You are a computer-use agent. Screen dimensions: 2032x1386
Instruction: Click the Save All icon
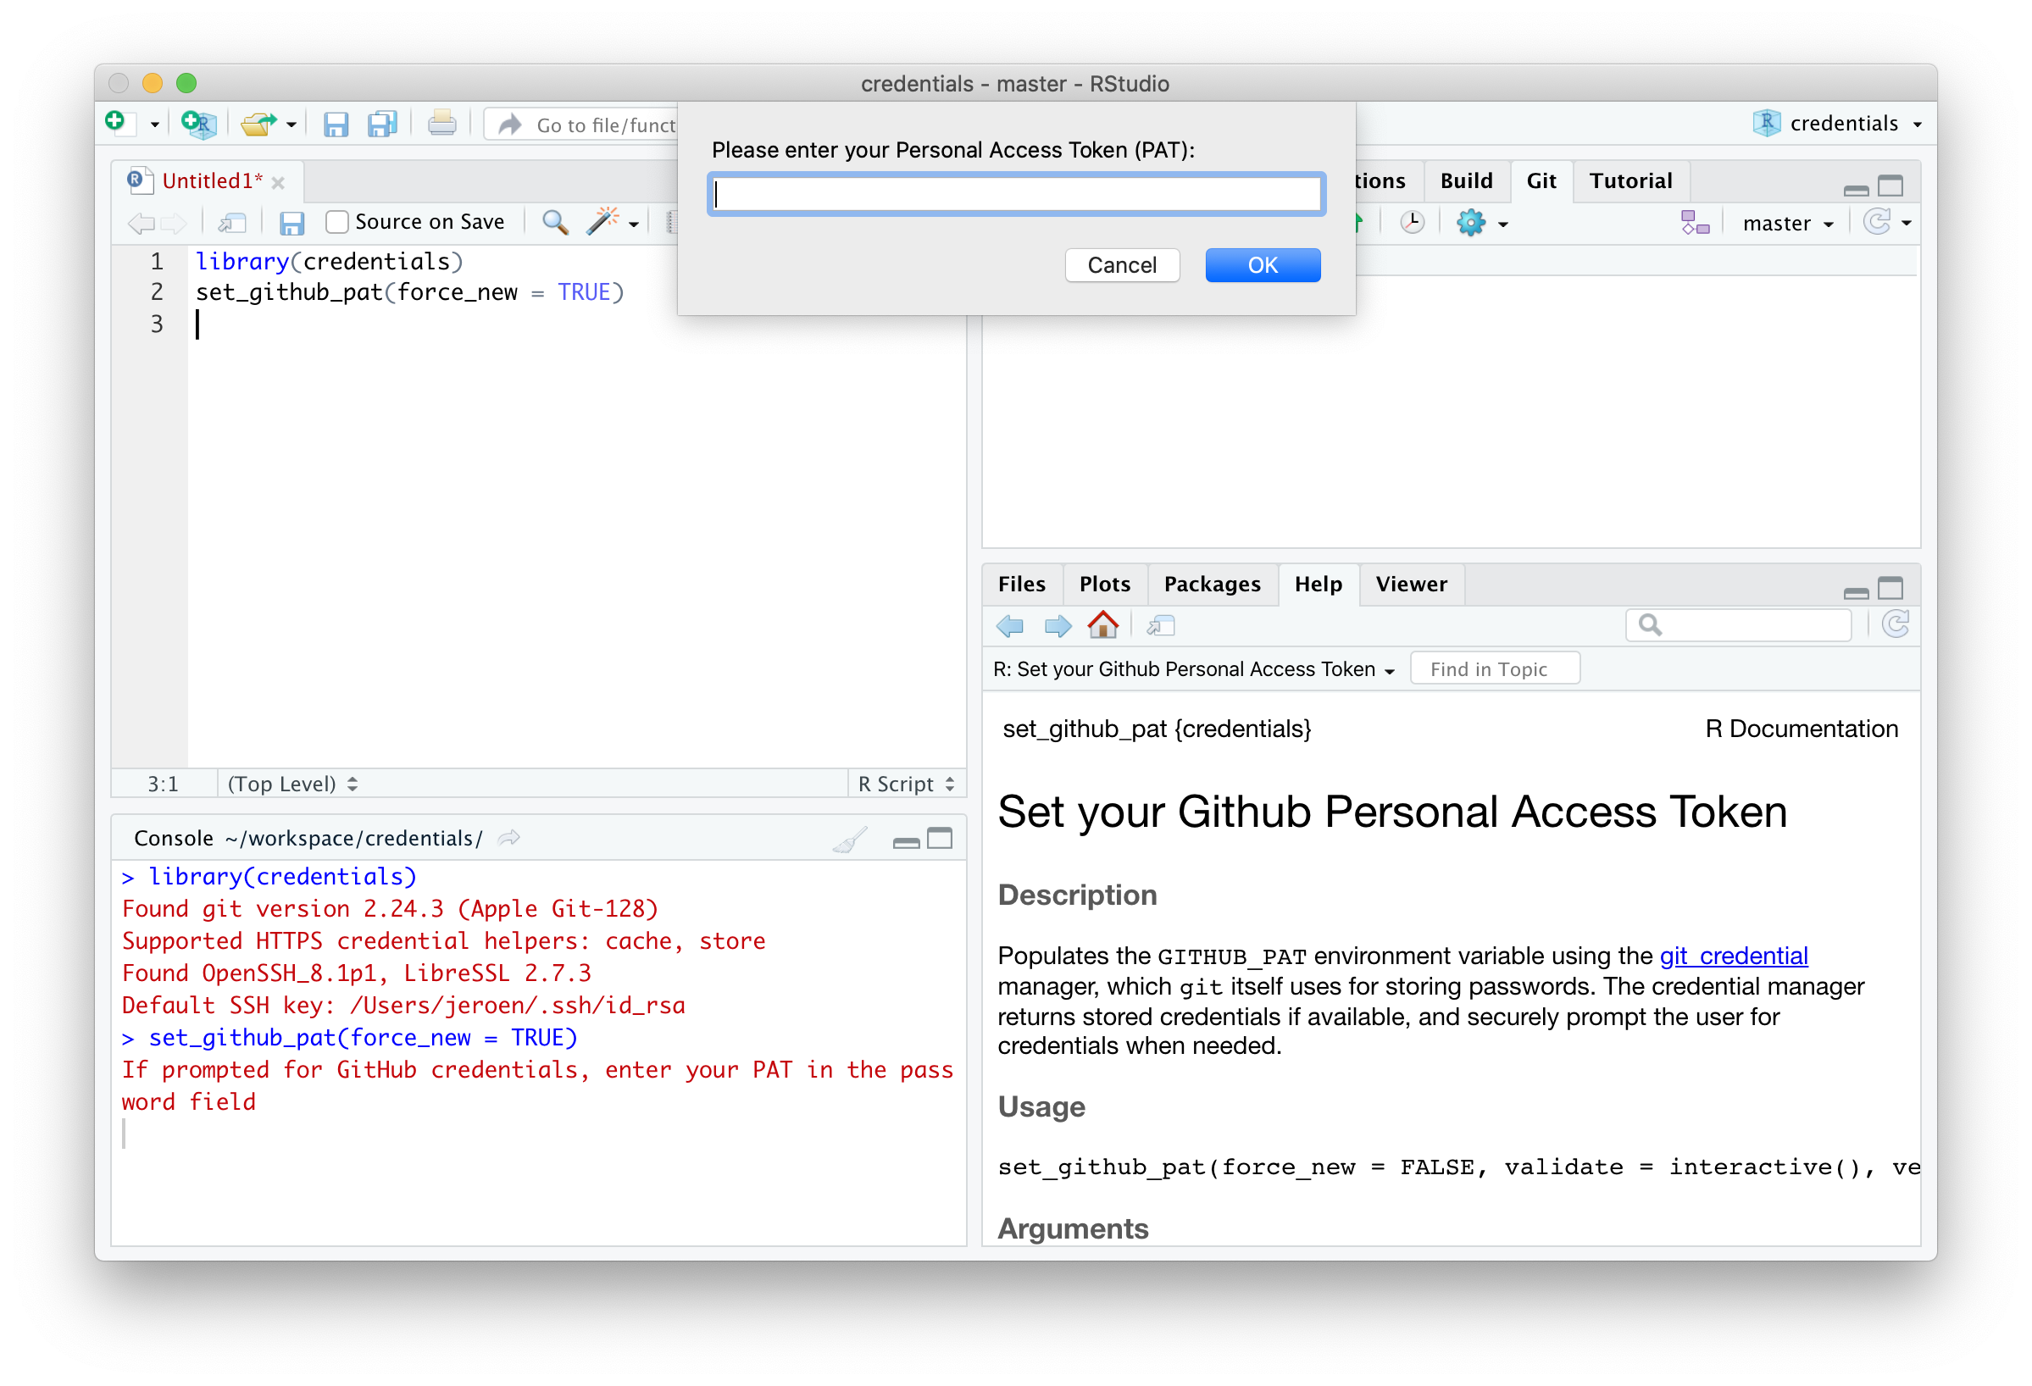tap(382, 124)
